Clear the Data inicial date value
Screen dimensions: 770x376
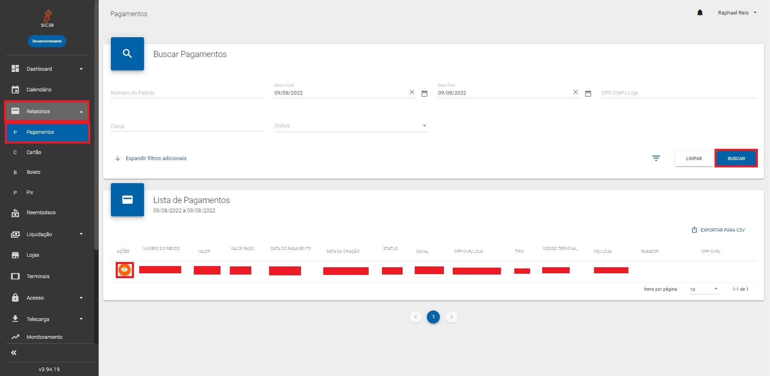[x=412, y=92]
